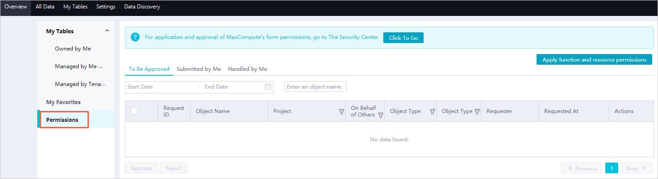Screen dimensions: 658x179
Task: Filter the Project column via funnel icon
Action: point(341,112)
